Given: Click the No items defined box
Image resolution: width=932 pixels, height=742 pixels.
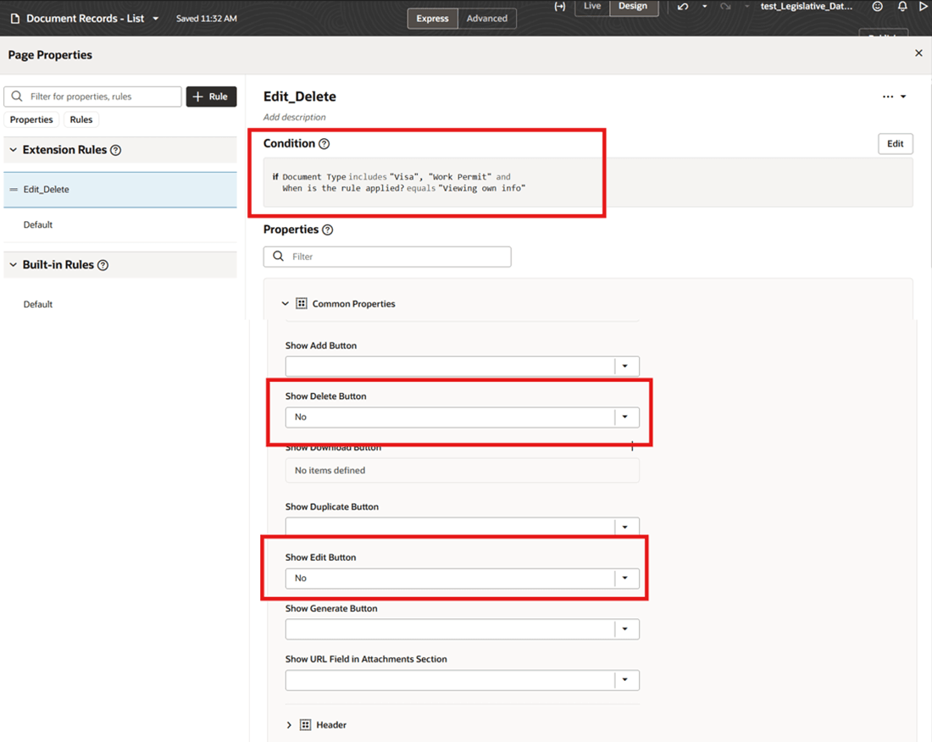Looking at the screenshot, I should (462, 470).
